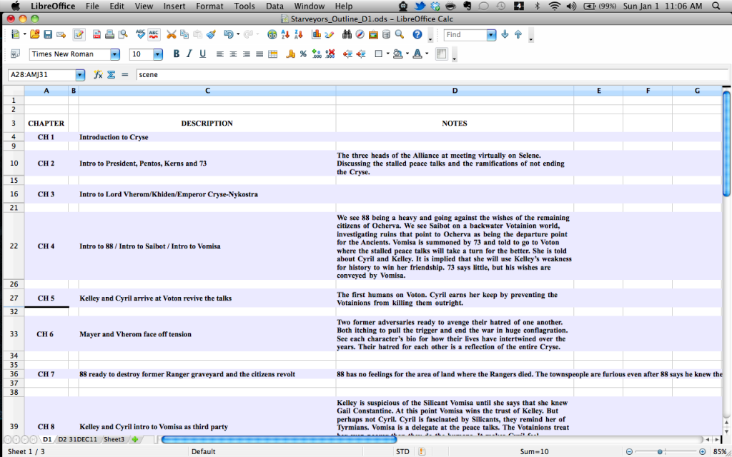Image resolution: width=732 pixels, height=457 pixels.
Task: Toggle Bold formatting
Action: tap(176, 54)
